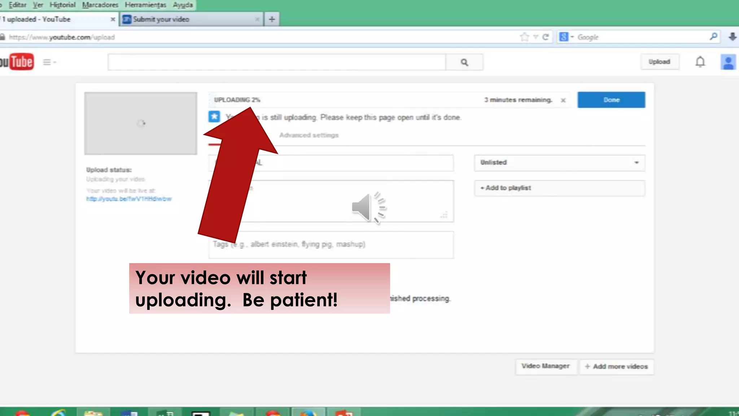Open the notifications bell

700,62
